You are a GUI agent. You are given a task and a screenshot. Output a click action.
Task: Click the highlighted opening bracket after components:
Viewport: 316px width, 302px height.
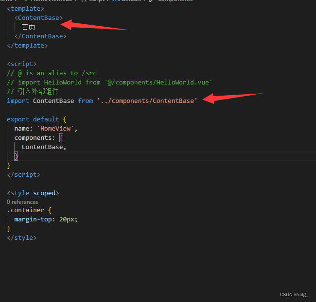pyautogui.click(x=61, y=138)
